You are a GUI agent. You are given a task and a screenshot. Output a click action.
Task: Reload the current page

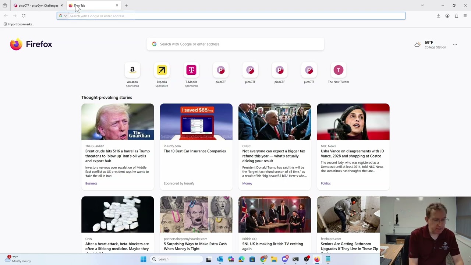click(x=24, y=16)
